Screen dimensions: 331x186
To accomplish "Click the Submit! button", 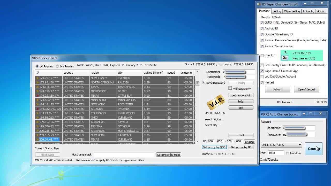I will (x=277, y=89).
